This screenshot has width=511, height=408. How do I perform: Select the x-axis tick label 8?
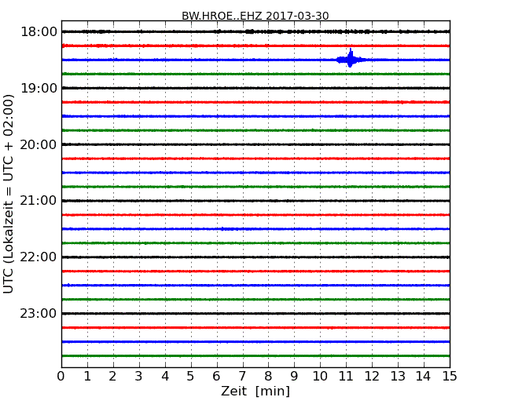[268, 377]
